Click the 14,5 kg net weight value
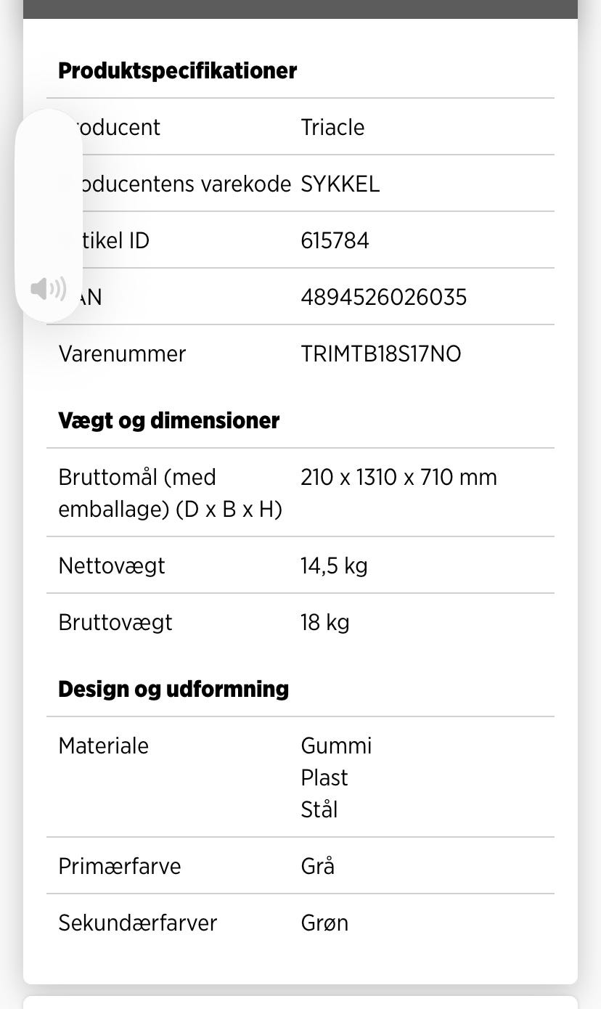 tap(334, 565)
